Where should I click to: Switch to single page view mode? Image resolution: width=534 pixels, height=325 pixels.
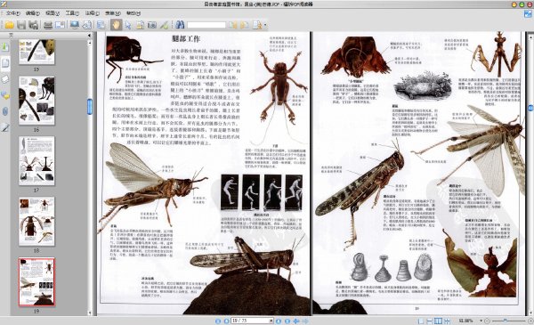pyautogui.click(x=421, y=321)
